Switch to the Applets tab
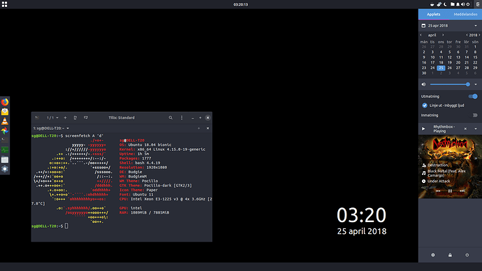The height and width of the screenshot is (271, 482). click(x=433, y=15)
